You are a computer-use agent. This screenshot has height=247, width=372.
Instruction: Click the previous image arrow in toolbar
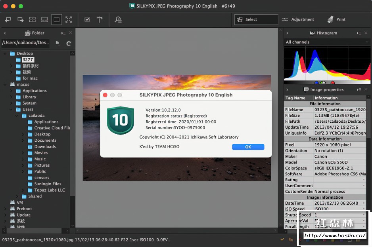click(8, 19)
